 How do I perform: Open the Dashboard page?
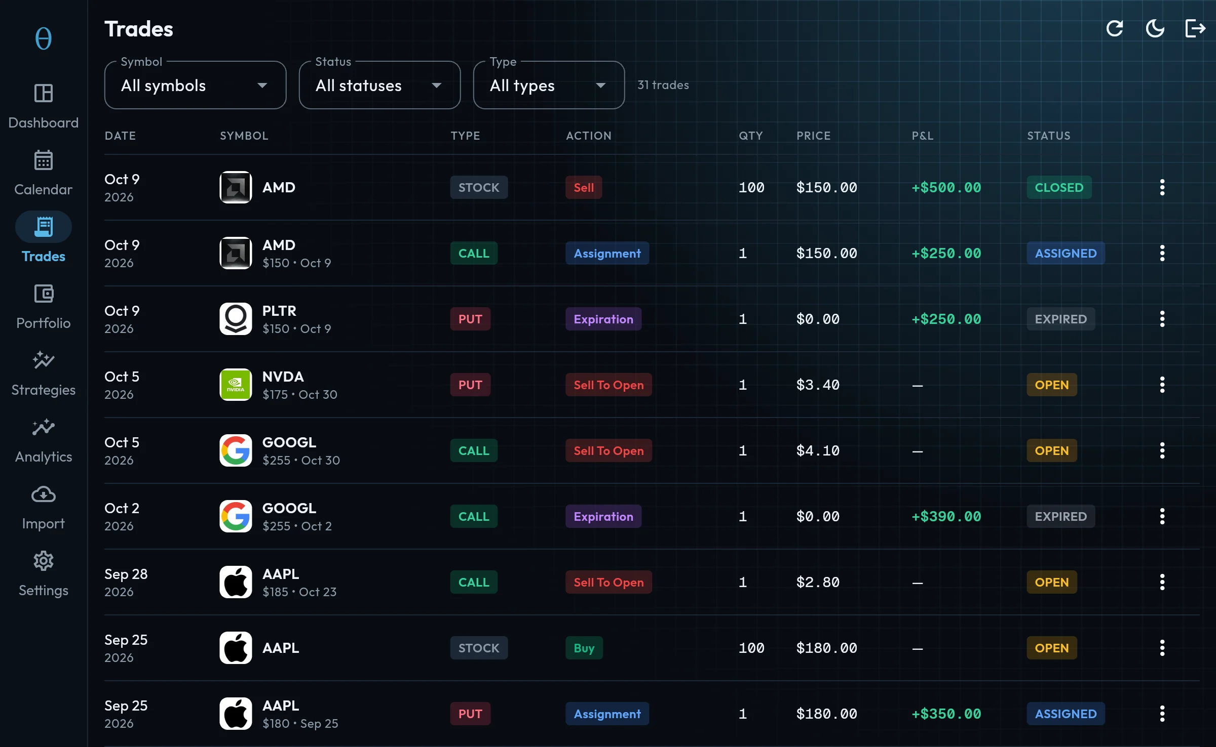(44, 106)
